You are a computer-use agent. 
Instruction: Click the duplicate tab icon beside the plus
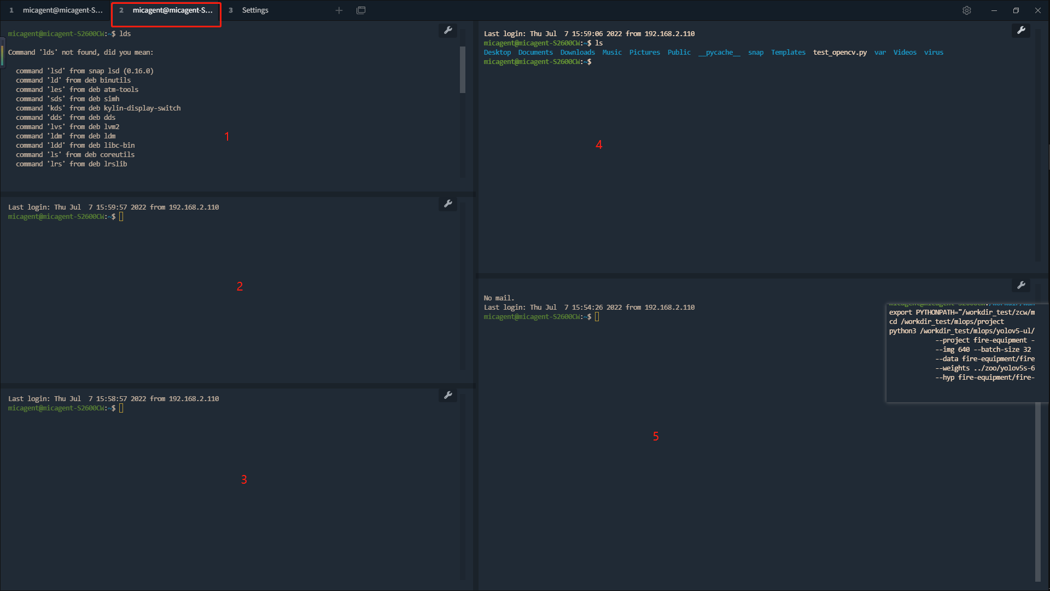coord(361,10)
